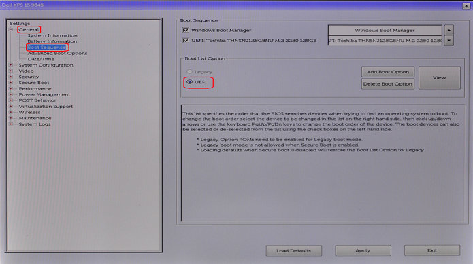Select Boot Sequence entry

click(x=46, y=48)
